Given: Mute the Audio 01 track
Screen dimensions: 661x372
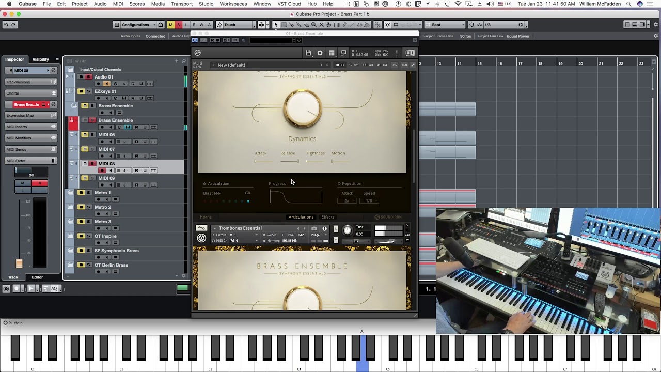Looking at the screenshot, I should [81, 77].
